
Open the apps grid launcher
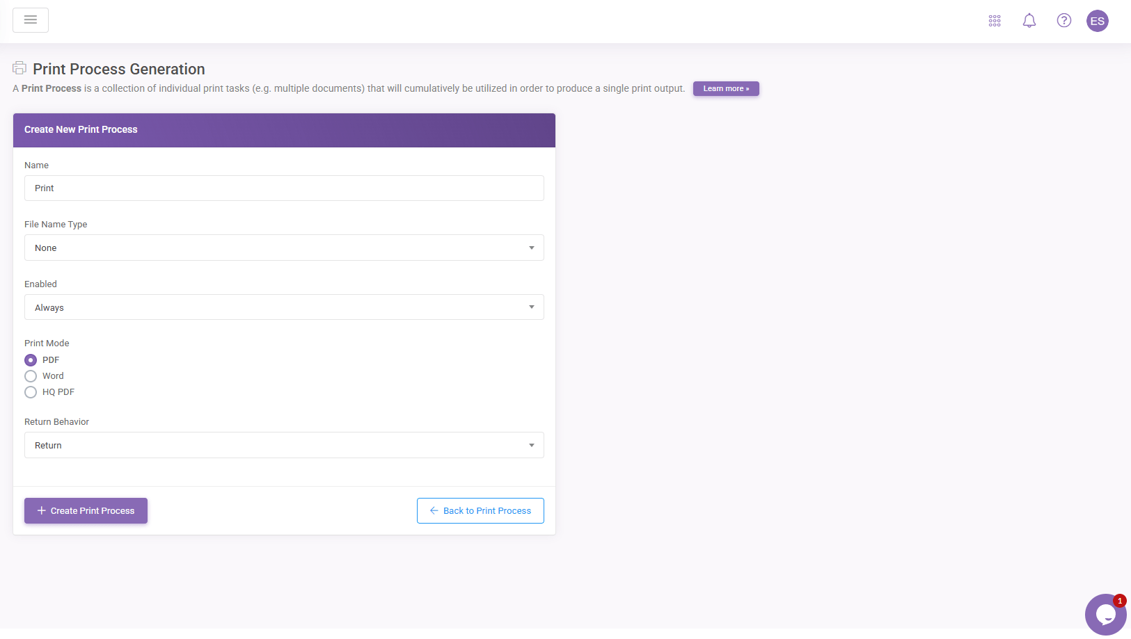pos(995,21)
